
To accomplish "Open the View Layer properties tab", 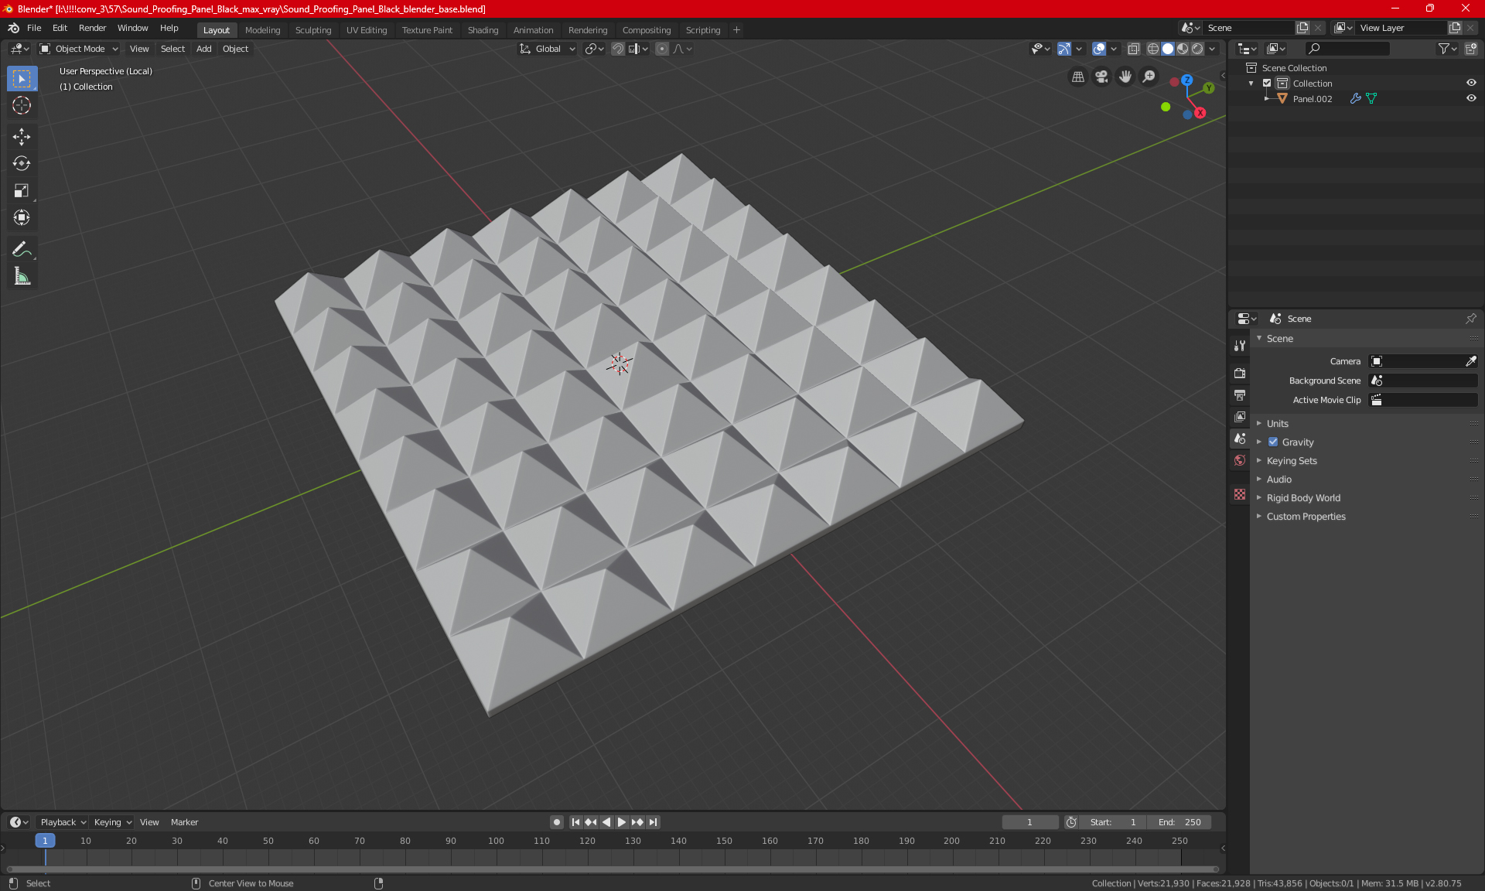I will click(x=1240, y=417).
